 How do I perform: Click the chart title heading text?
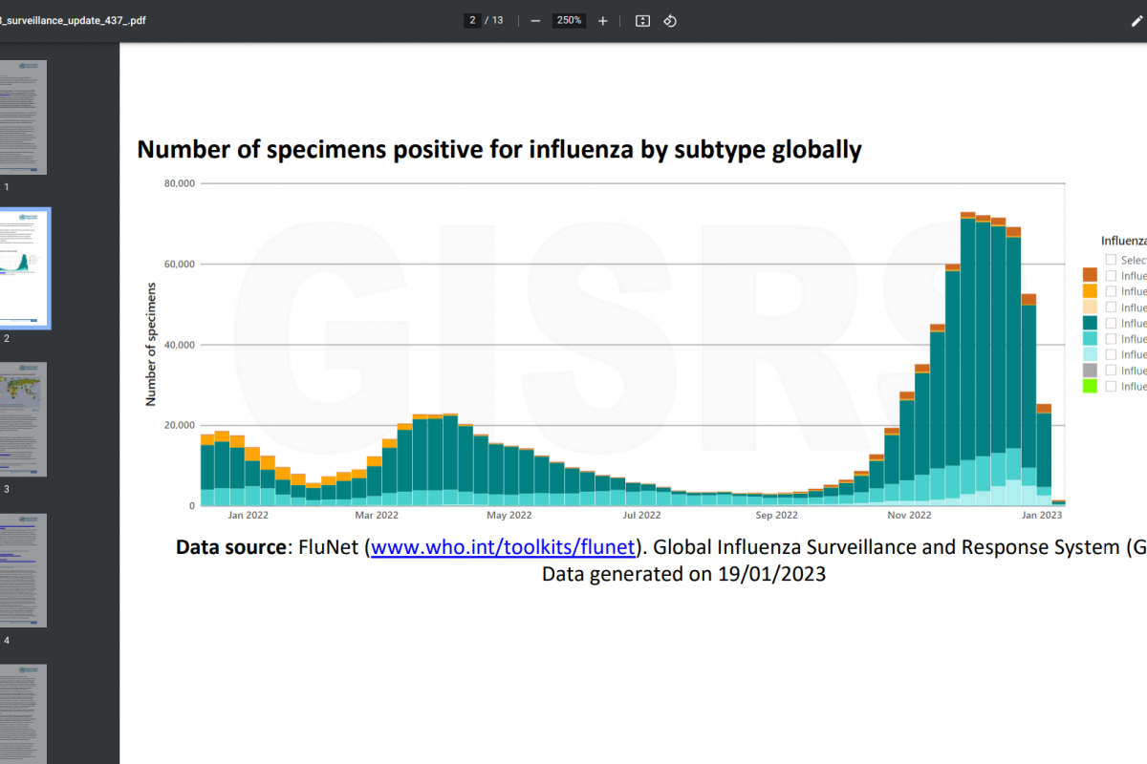(x=499, y=149)
